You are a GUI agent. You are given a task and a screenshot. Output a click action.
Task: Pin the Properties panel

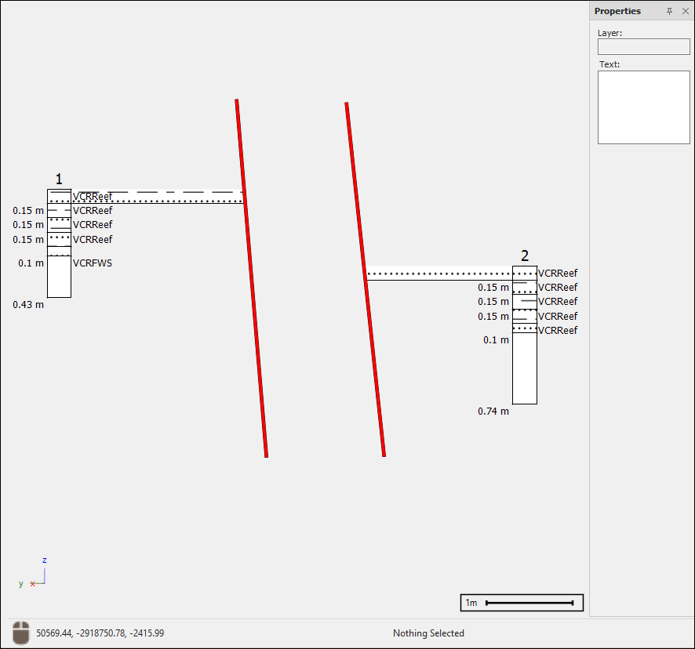(669, 11)
